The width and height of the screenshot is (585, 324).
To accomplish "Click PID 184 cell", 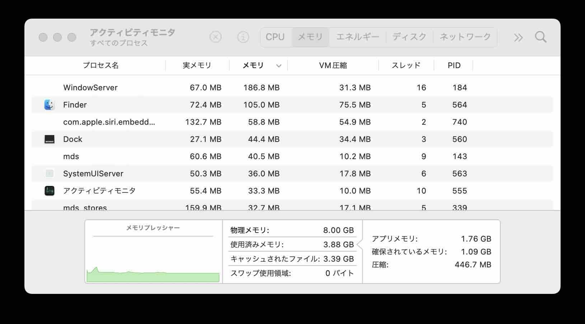I will (x=460, y=87).
